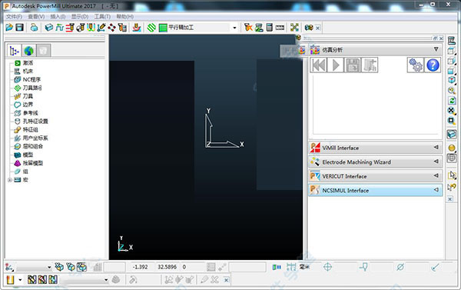Expand the NCSIMUL Interface panel

376,190
